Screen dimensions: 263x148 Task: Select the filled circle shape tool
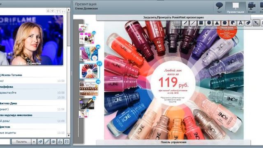tap(209, 23)
